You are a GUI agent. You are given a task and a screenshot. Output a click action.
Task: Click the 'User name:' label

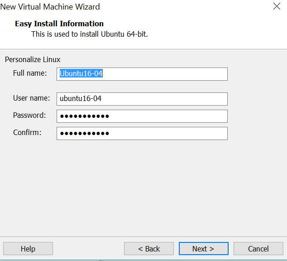point(31,98)
